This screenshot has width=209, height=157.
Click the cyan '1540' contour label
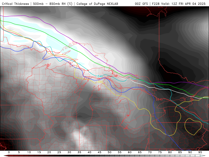point(100,76)
